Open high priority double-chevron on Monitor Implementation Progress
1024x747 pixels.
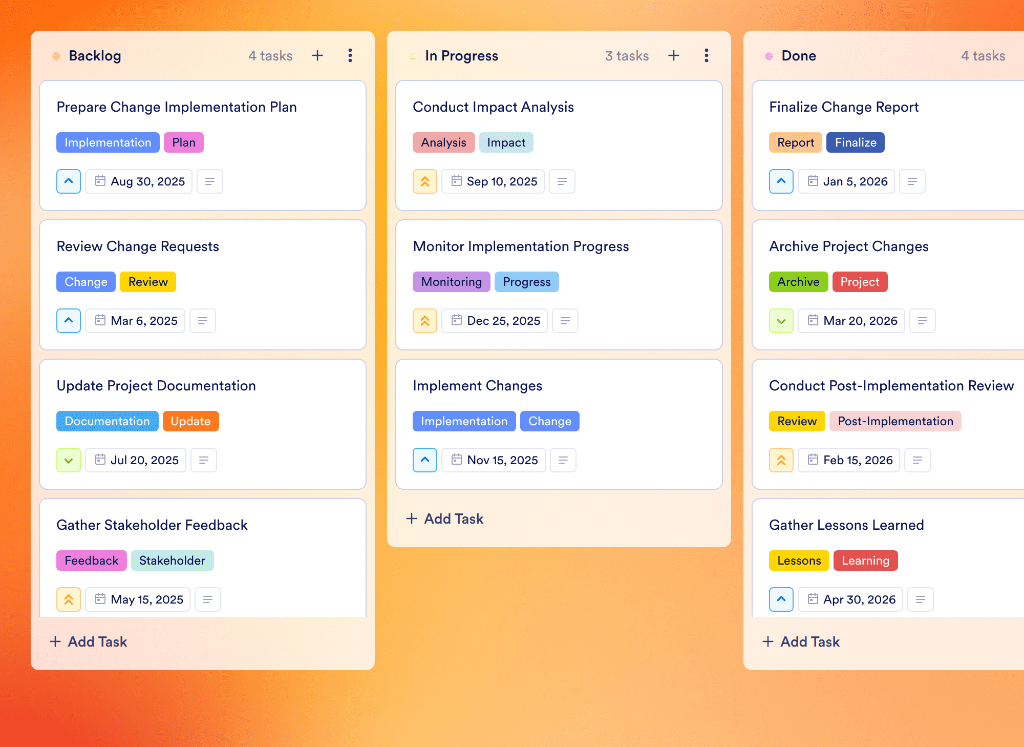(x=425, y=321)
